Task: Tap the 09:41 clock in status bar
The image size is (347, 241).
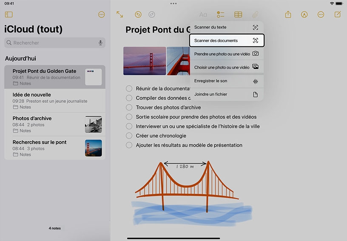Action: (x=9, y=3)
